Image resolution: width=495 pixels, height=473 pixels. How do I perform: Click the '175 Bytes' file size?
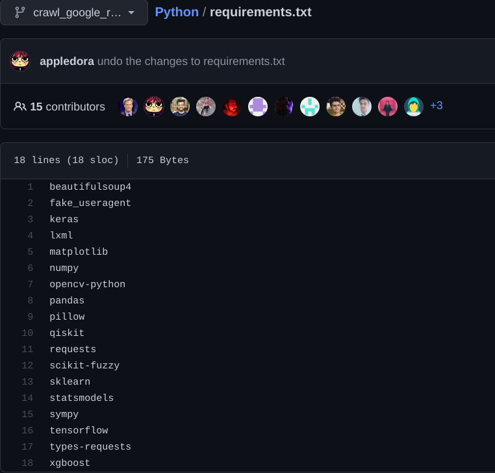[x=162, y=160]
